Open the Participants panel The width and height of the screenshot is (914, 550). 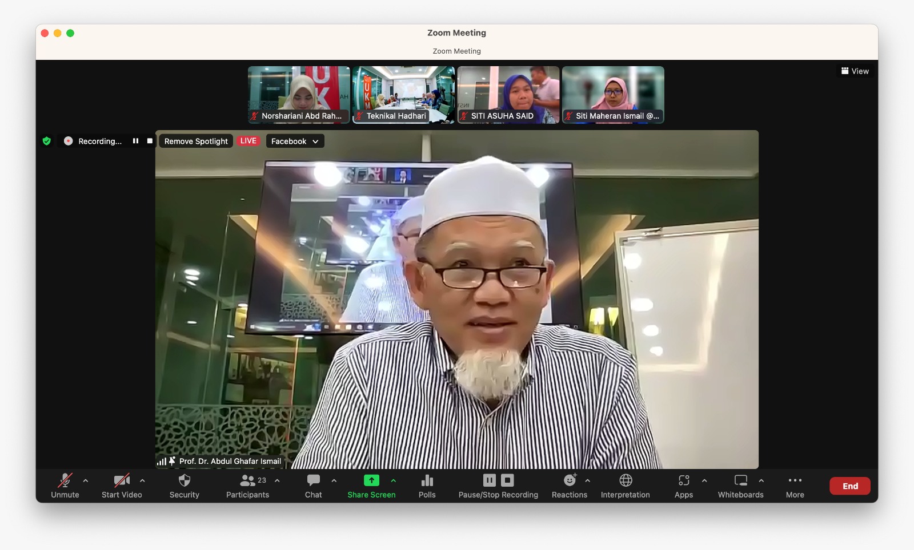[247, 480]
